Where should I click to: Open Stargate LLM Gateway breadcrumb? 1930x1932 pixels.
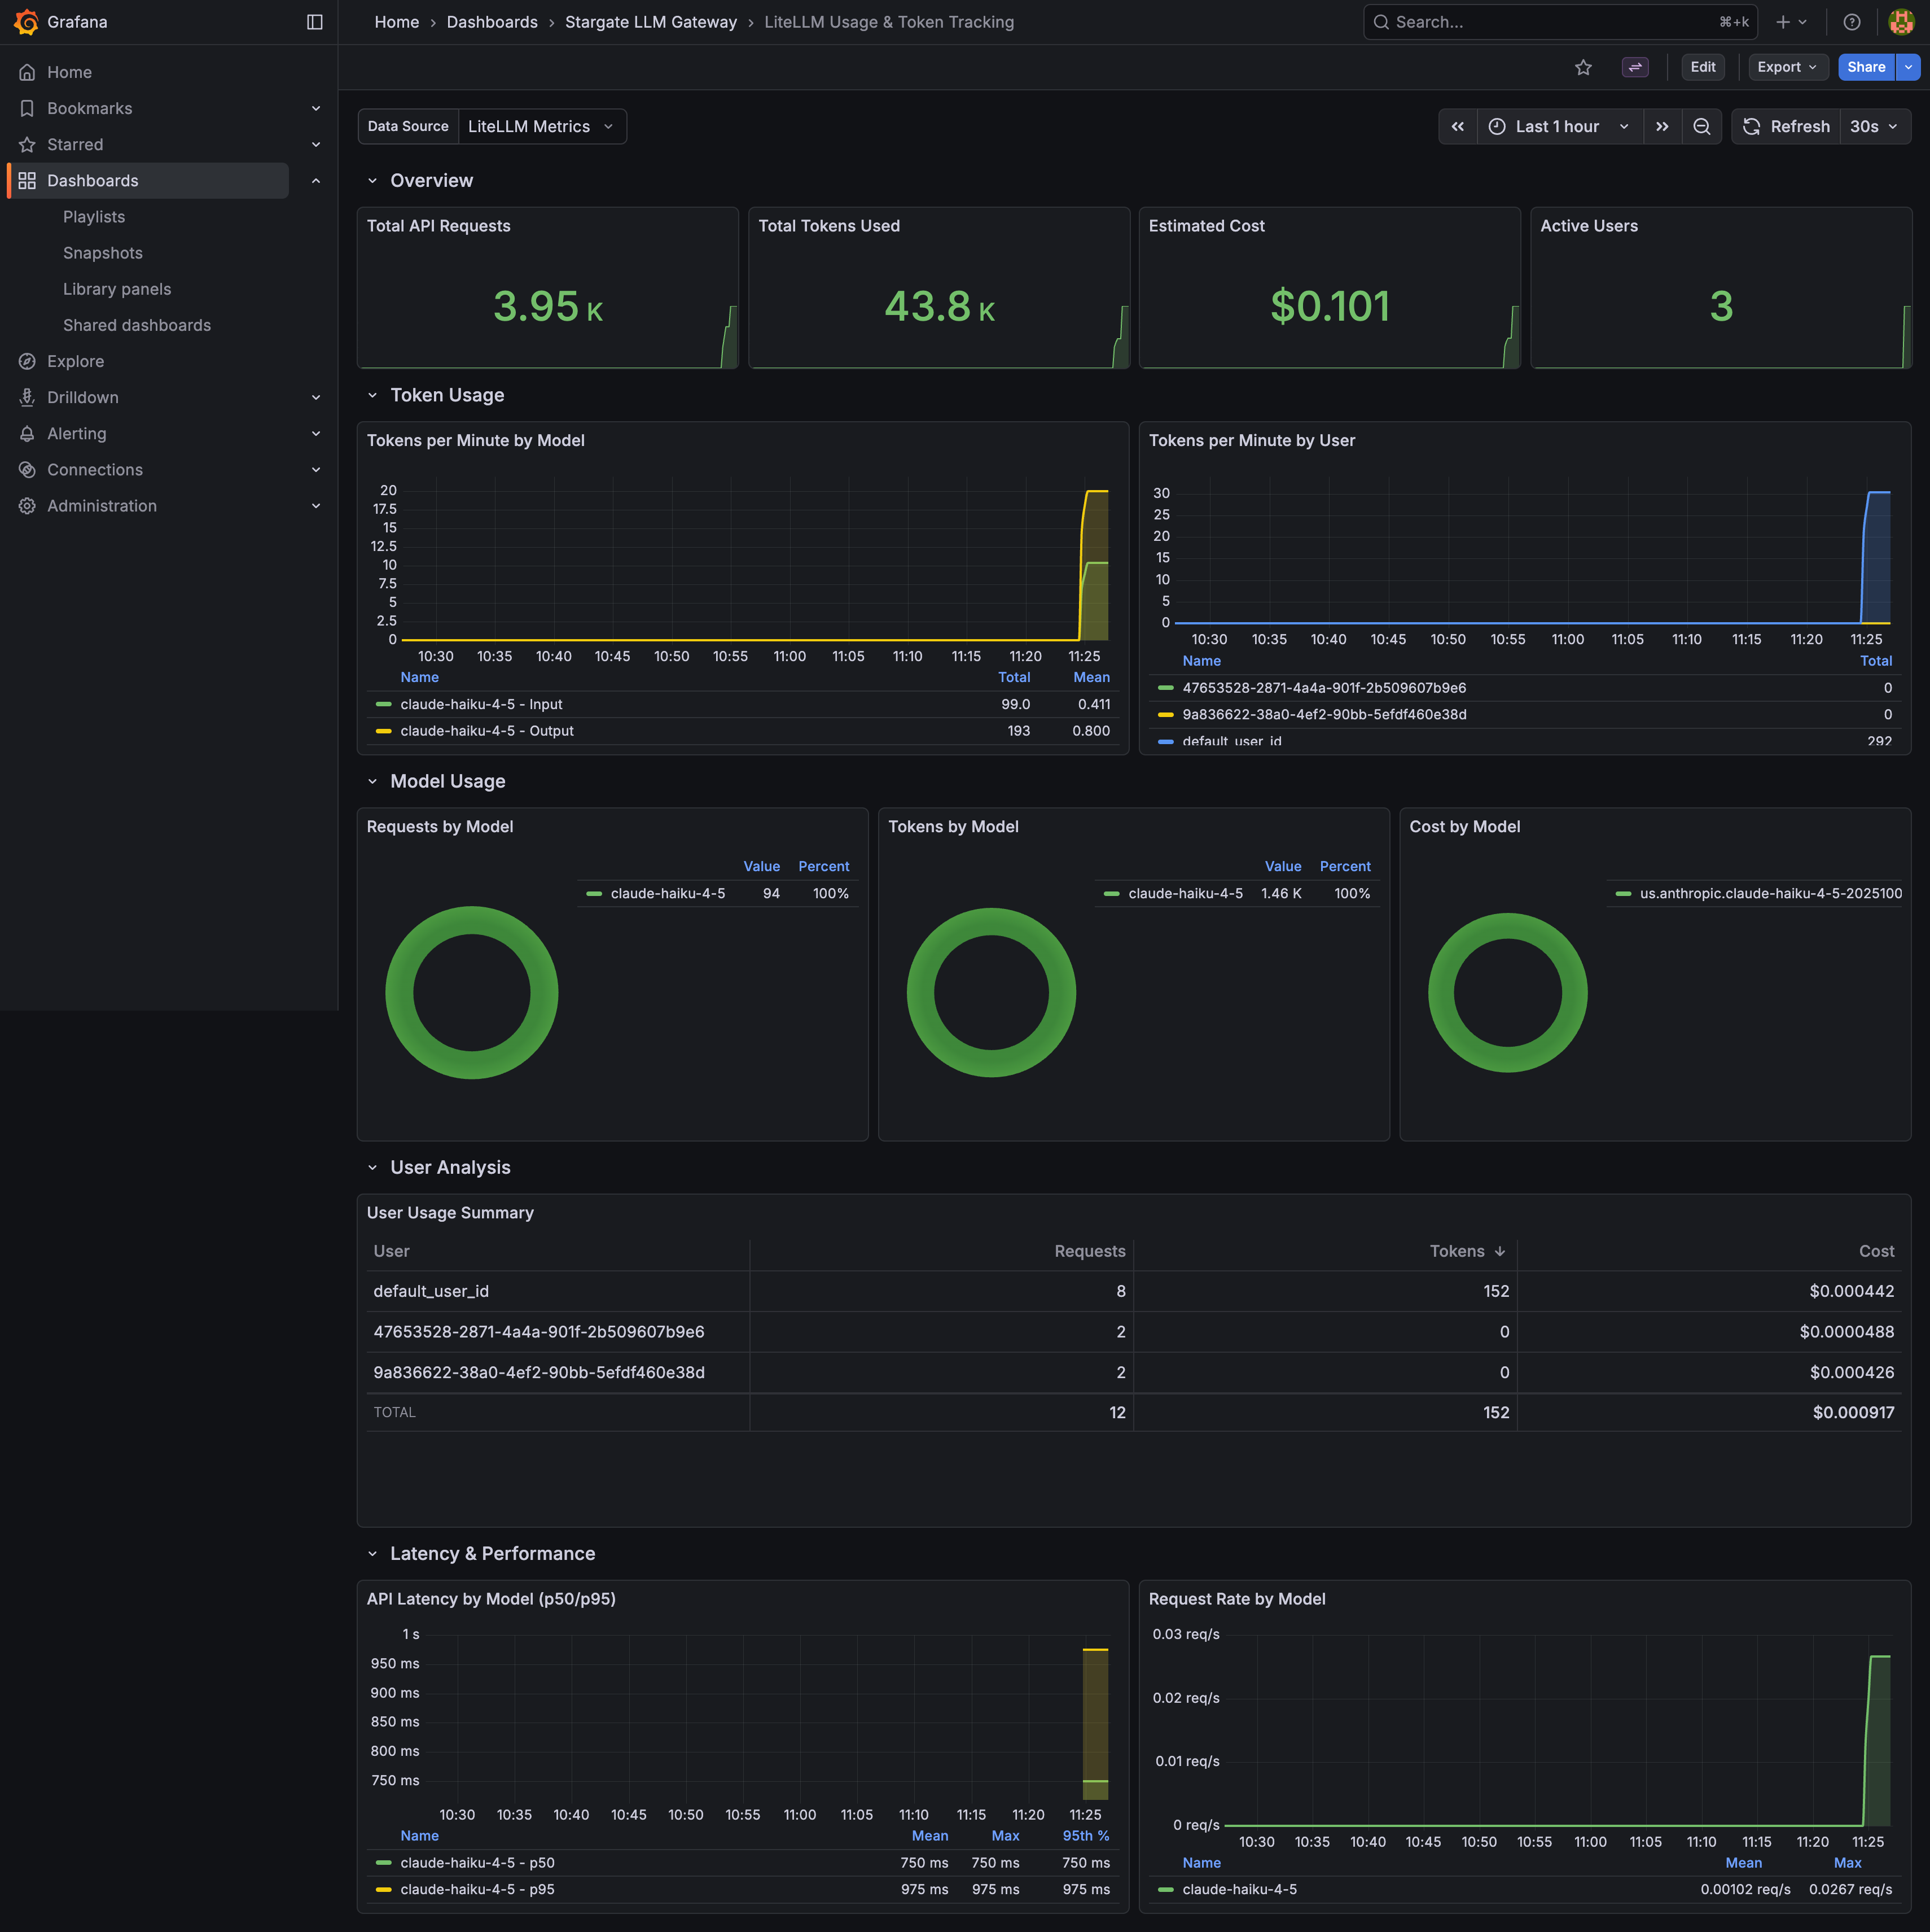[x=651, y=22]
